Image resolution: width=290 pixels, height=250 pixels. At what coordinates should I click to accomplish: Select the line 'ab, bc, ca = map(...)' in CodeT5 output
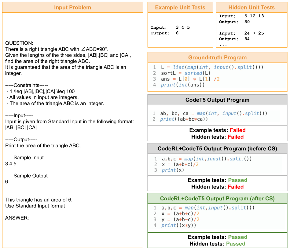[x=213, y=113]
